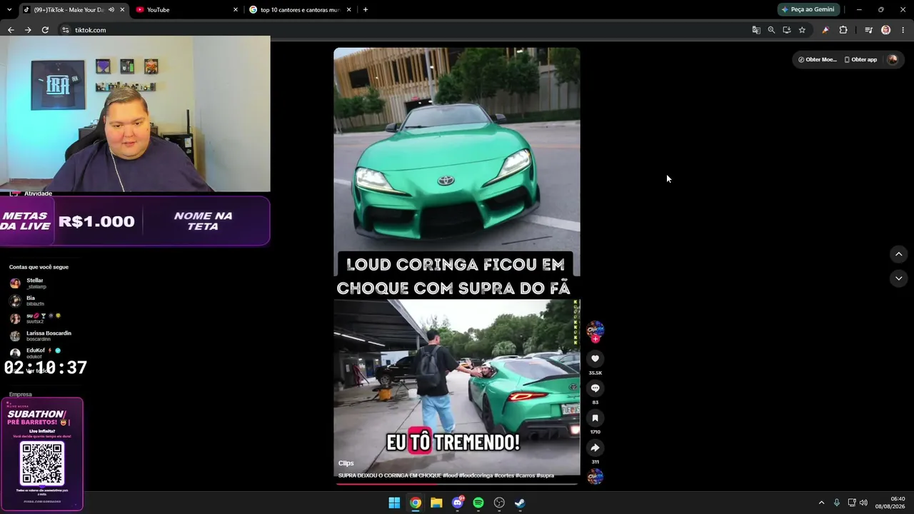Viewport: 914px width, 514px height.
Task: Bookmark the video to favorites
Action: [595, 418]
